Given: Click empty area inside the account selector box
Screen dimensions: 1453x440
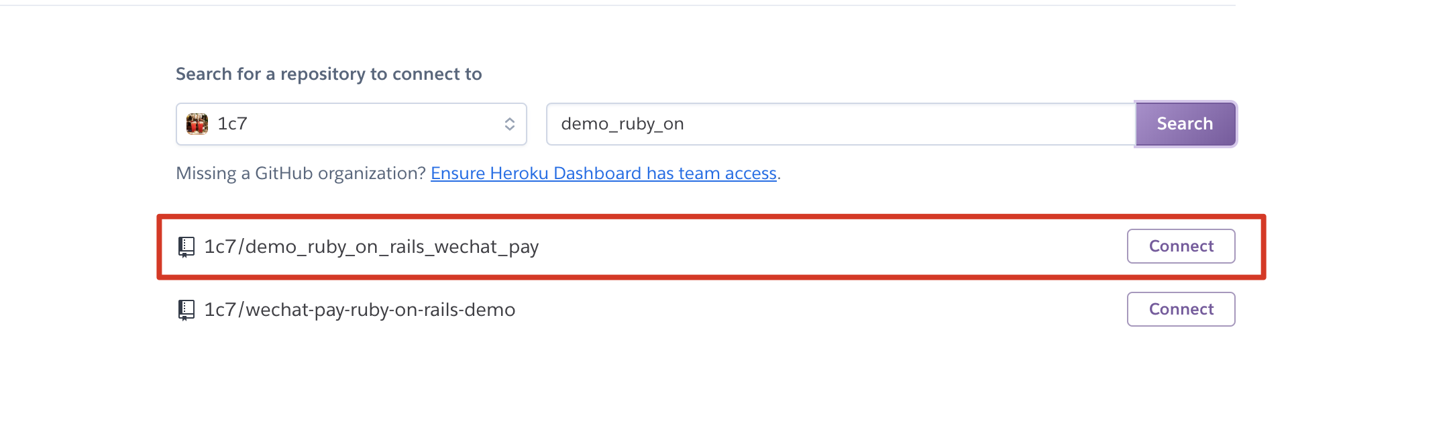Looking at the screenshot, I should (376, 124).
